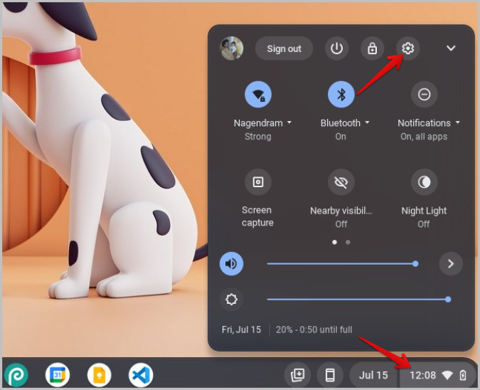The width and height of the screenshot is (480, 390).
Task: Open Settings via the gear icon
Action: coord(407,48)
